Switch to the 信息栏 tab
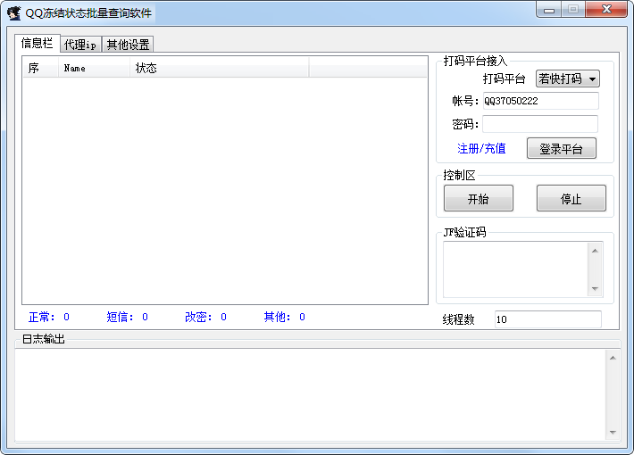634x455 pixels. coord(37,43)
